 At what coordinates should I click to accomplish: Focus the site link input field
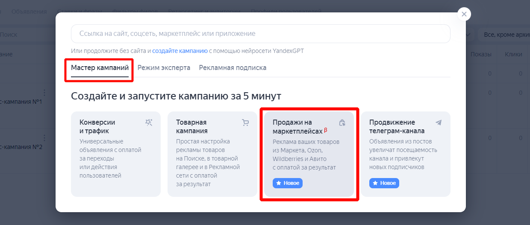click(261, 34)
